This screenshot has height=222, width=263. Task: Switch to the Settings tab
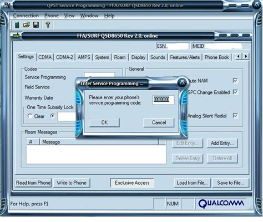[x=26, y=57]
